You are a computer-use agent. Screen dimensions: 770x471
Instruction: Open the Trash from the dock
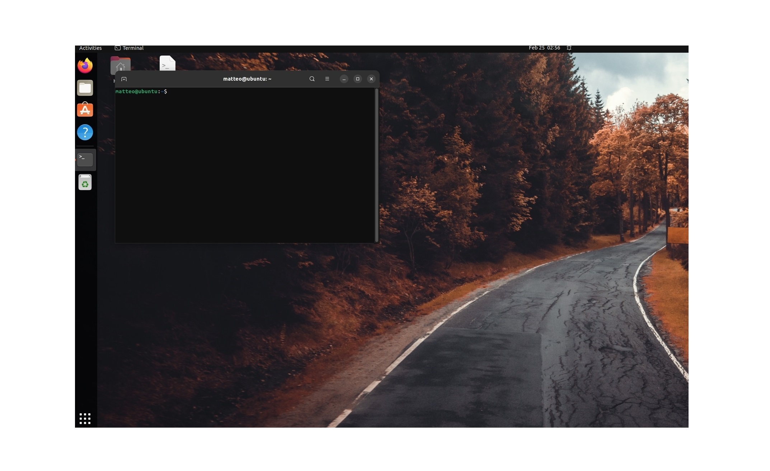85,182
